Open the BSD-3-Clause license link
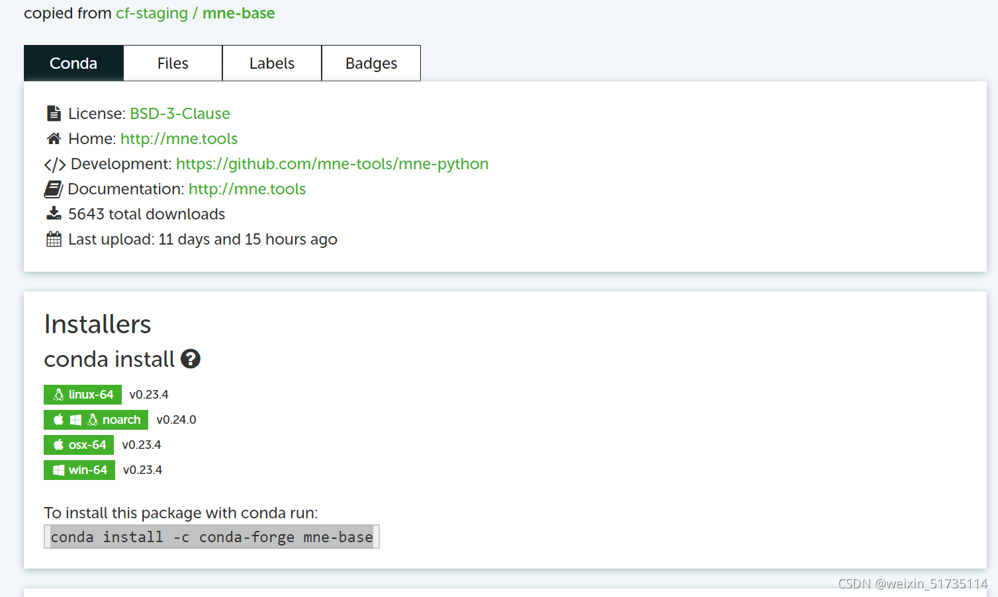 (x=180, y=114)
